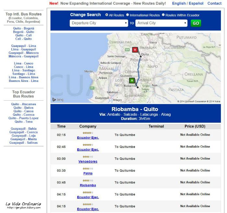Click the green GO button

[196, 23]
